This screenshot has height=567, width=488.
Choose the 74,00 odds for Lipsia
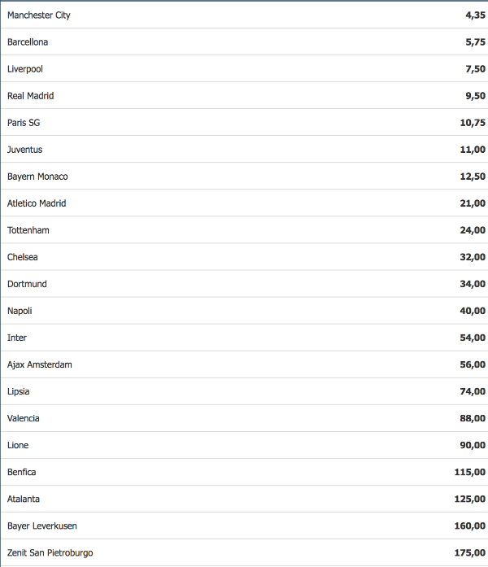pos(473,391)
